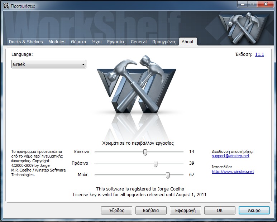277x222 pixels.
Task: Select the Ήχοι tab
Action: (97, 42)
